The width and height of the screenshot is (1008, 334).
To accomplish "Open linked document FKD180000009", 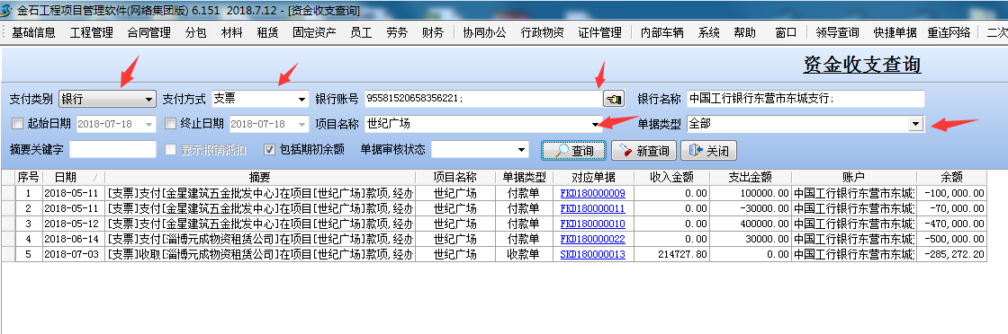I will (x=592, y=193).
